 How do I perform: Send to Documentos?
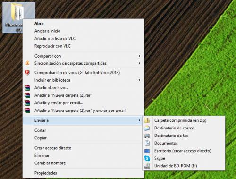point(184,143)
